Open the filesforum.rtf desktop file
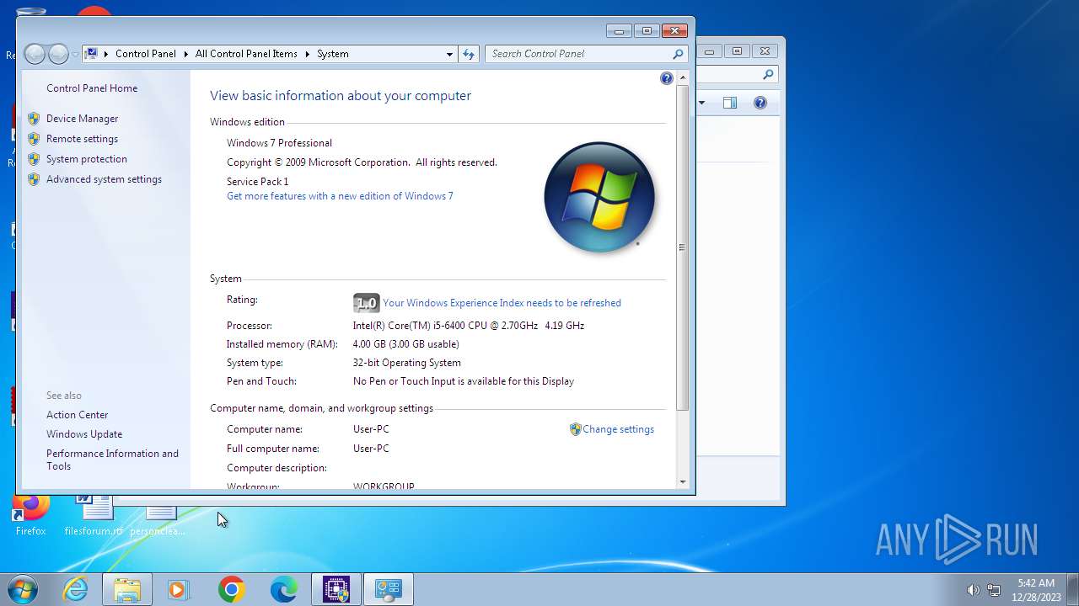 pyautogui.click(x=94, y=515)
